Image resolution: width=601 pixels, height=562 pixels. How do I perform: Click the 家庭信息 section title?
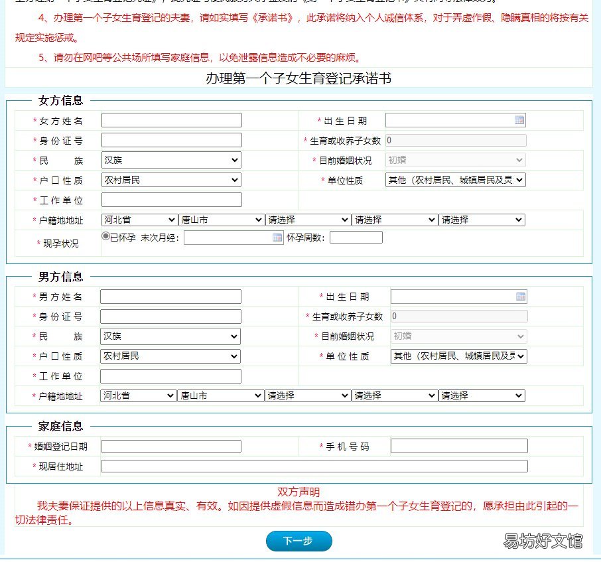click(60, 426)
